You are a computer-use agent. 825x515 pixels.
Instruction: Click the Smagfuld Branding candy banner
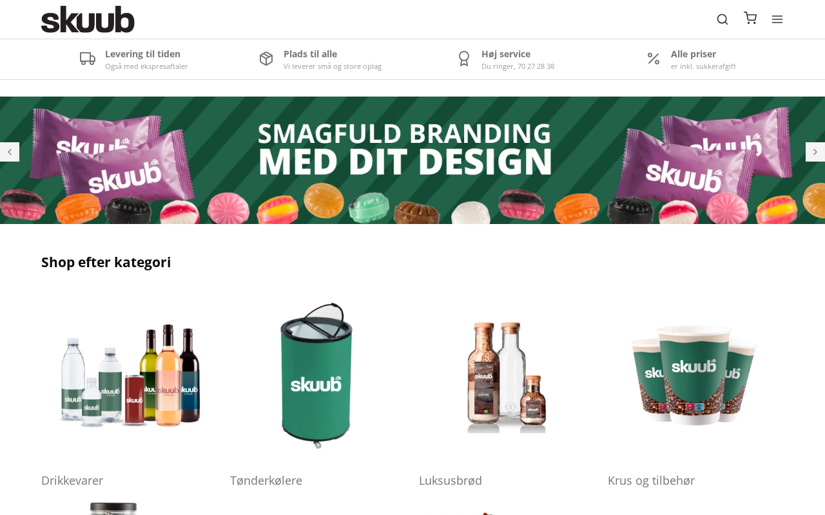(x=412, y=160)
